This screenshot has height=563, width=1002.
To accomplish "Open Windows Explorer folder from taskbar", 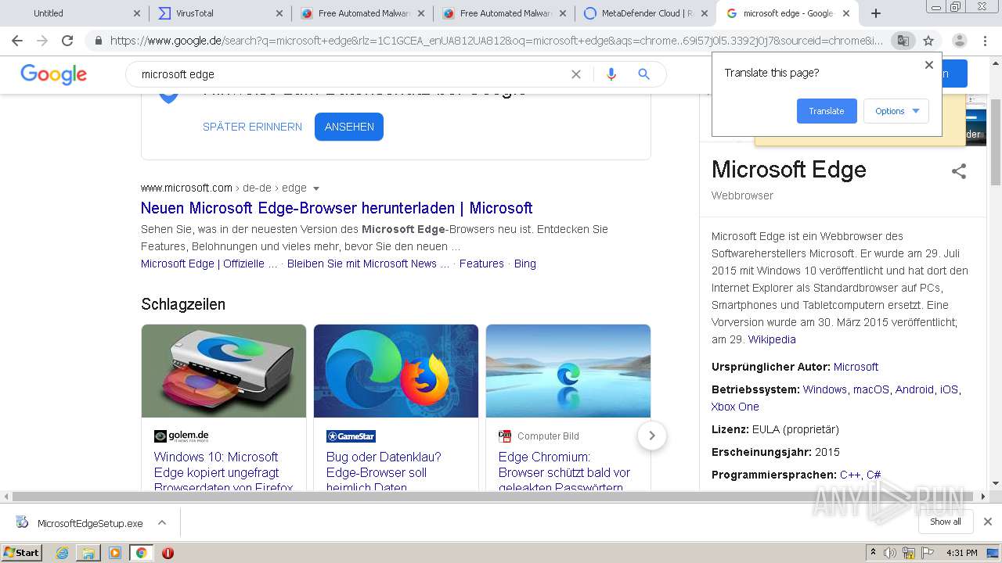I will [88, 553].
